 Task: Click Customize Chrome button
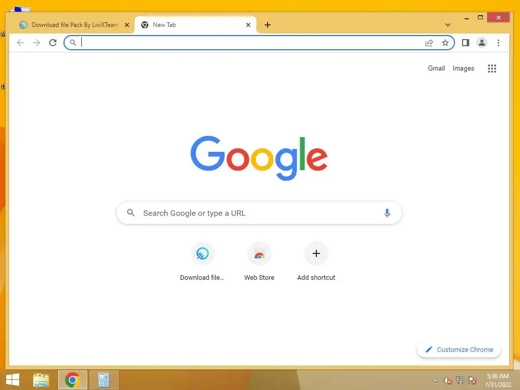pos(459,349)
